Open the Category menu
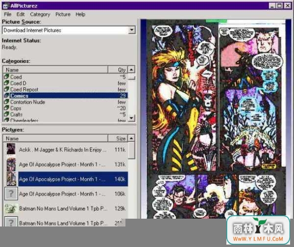The height and width of the screenshot is (247, 294). [x=40, y=14]
